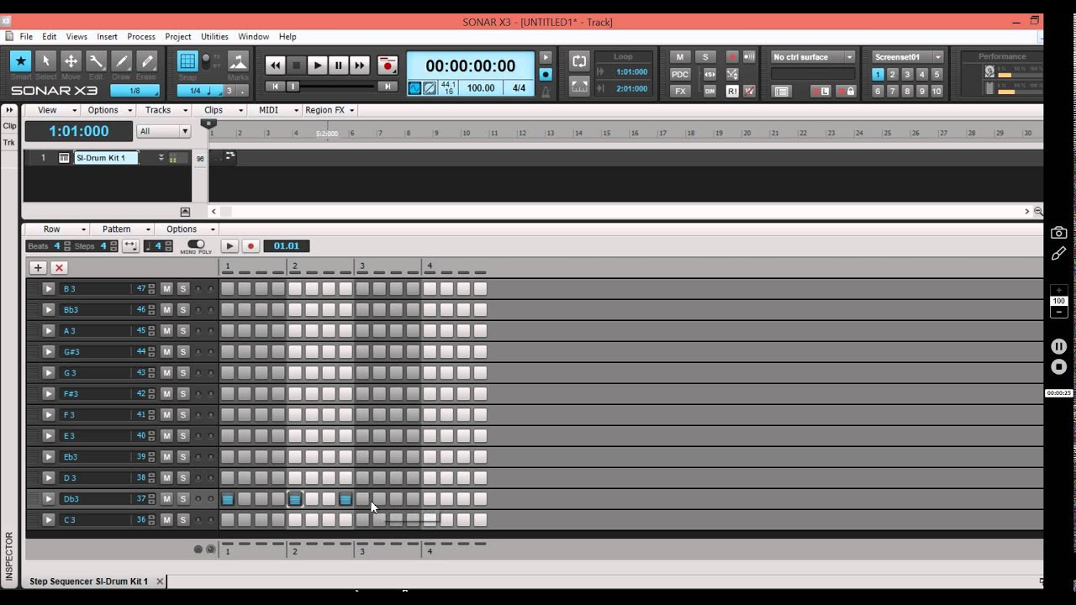Toggle the Snap grid button
The image size is (1076, 605).
pyautogui.click(x=187, y=61)
